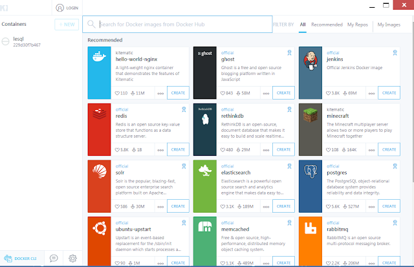
Task: Maximize the Kitematic window
Action: tap(386, 5)
